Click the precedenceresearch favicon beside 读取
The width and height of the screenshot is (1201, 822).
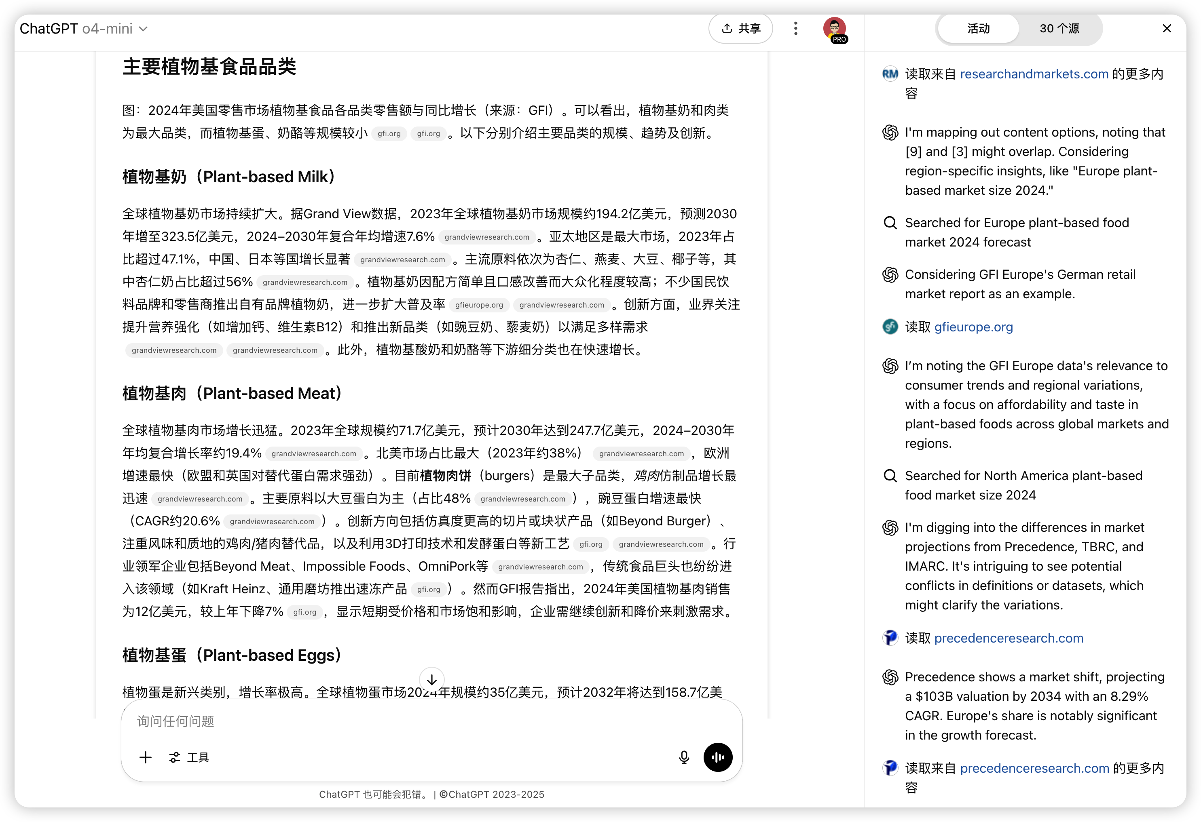(890, 638)
